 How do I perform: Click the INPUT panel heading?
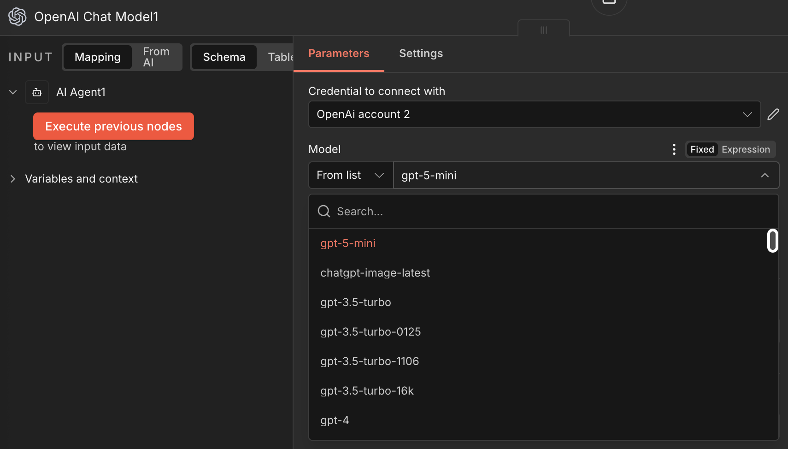click(30, 57)
